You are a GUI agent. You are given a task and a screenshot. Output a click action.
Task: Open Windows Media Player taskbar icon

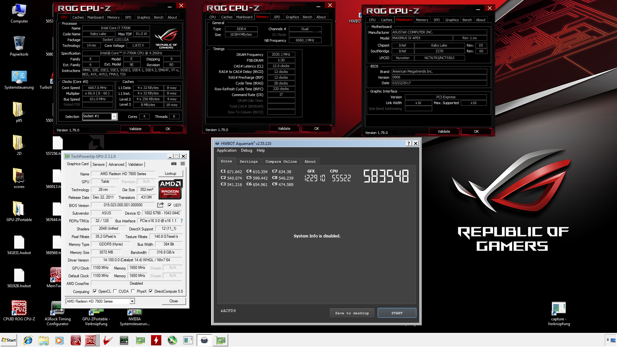59,340
